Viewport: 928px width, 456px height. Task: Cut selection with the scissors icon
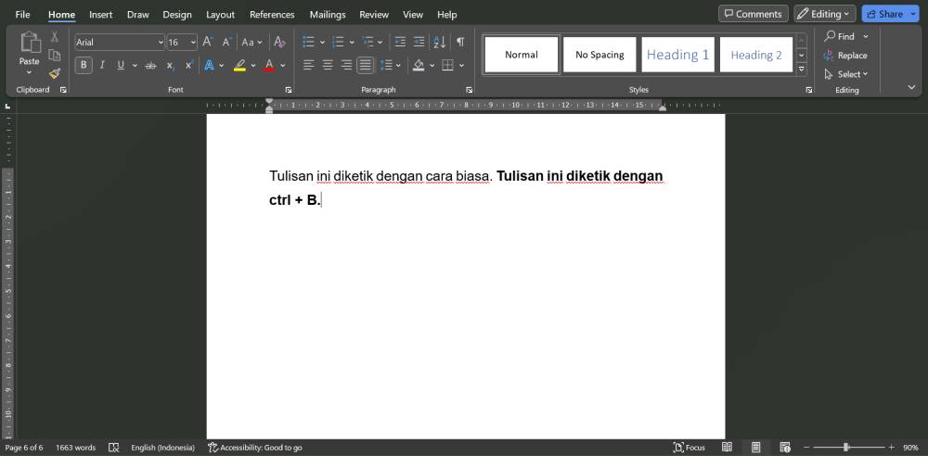point(55,37)
